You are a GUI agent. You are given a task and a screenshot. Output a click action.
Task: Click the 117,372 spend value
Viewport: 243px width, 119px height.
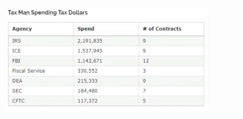point(88,101)
